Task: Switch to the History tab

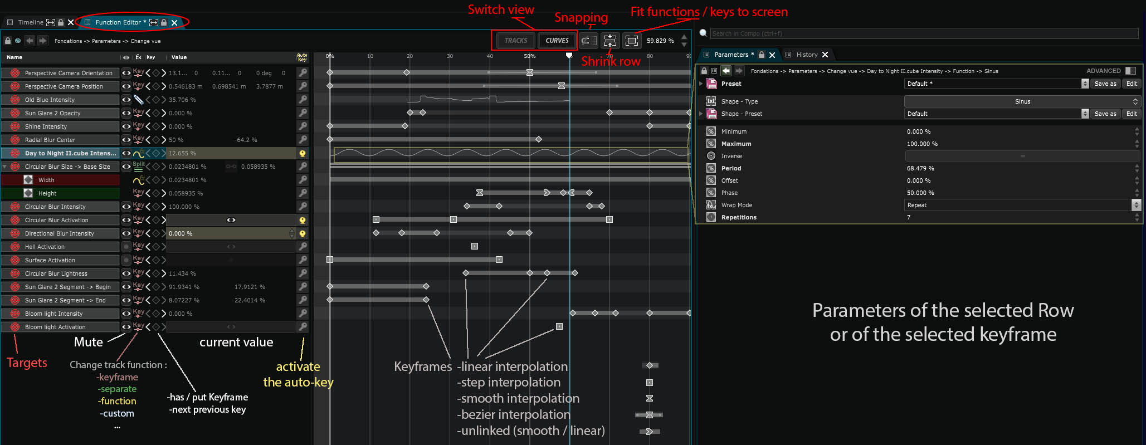Action: (807, 55)
